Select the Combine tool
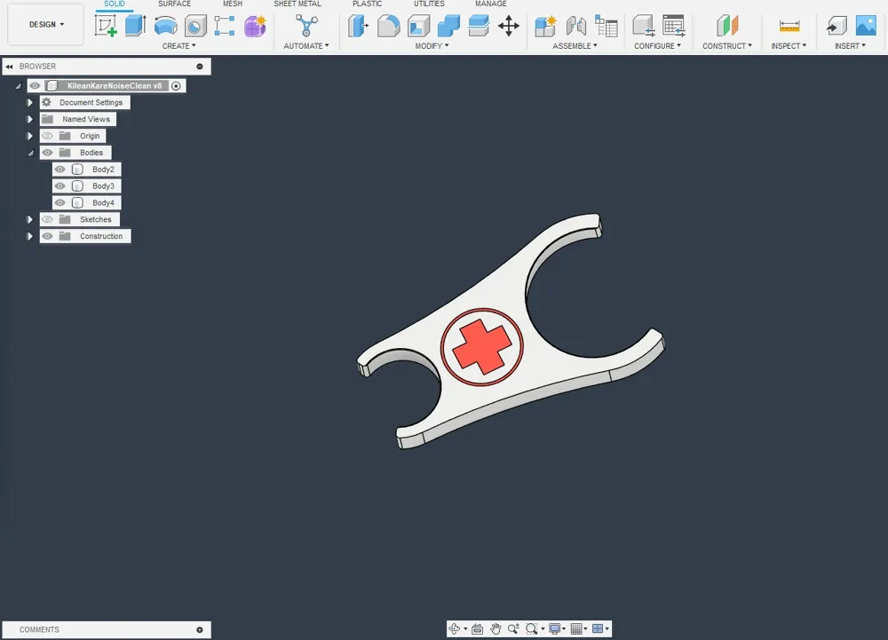888x640 pixels. click(x=448, y=26)
